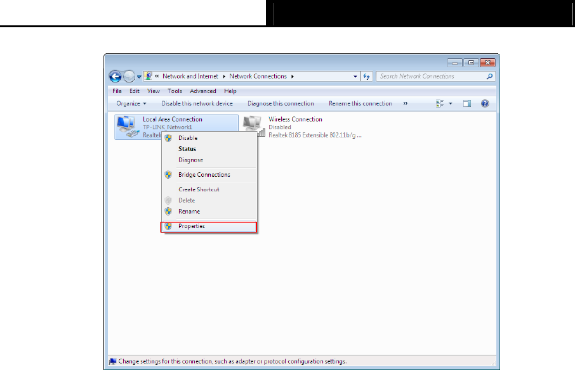Toggle the preview pane icon
The image size is (575, 370).
[467, 103]
